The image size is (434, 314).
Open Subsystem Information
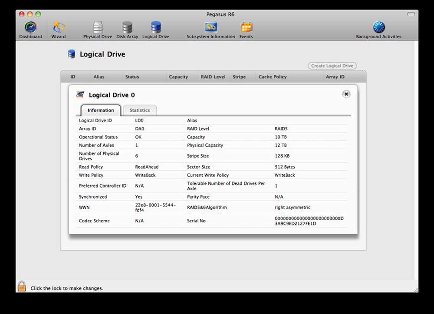click(210, 30)
